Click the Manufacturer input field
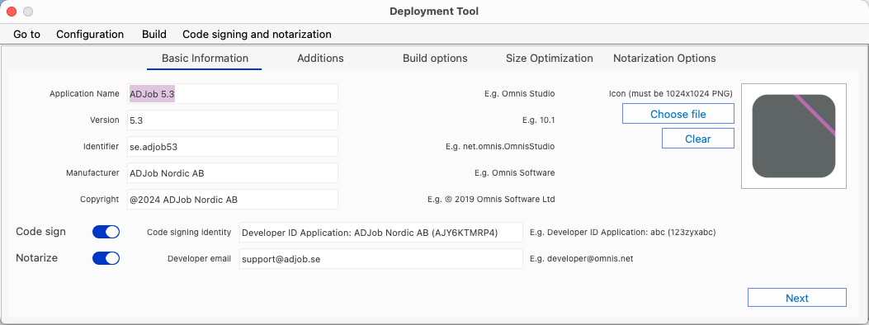 pyautogui.click(x=232, y=172)
